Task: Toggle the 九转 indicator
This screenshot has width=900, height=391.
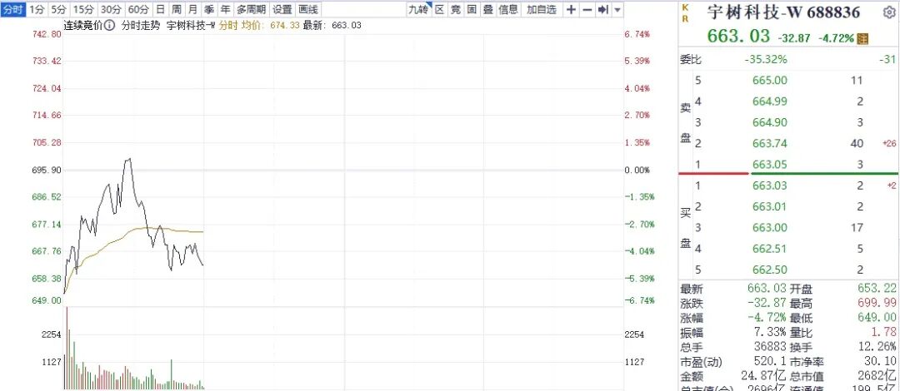Action: pyautogui.click(x=418, y=9)
